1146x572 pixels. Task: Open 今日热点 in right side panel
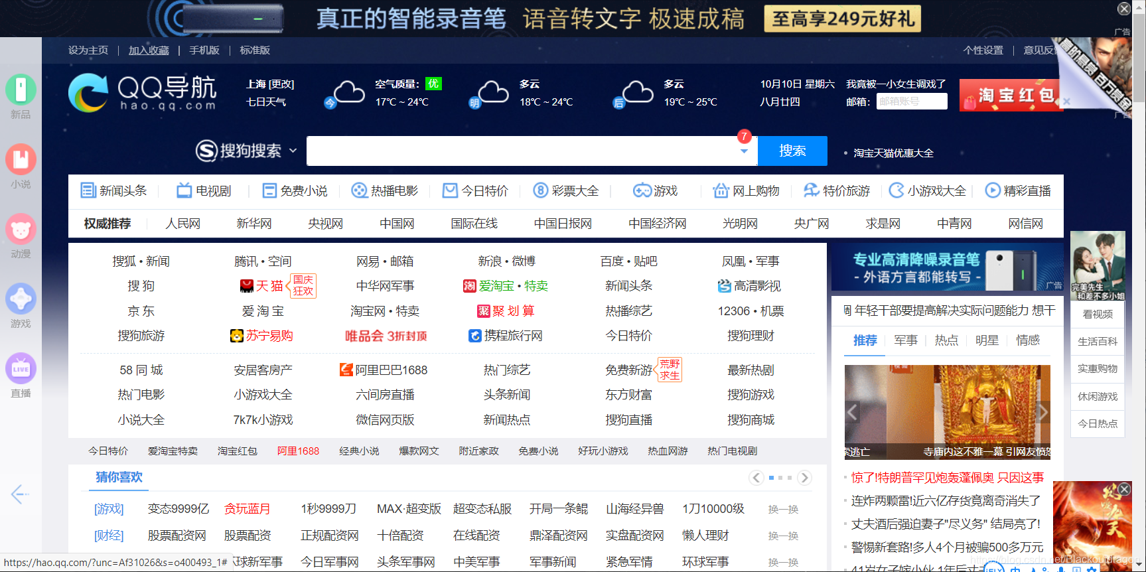[1098, 423]
